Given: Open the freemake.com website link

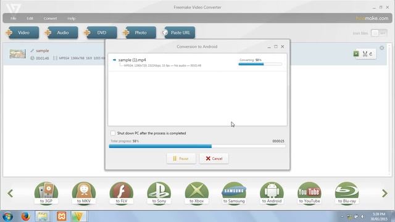Looking at the screenshot, I should (372, 18).
